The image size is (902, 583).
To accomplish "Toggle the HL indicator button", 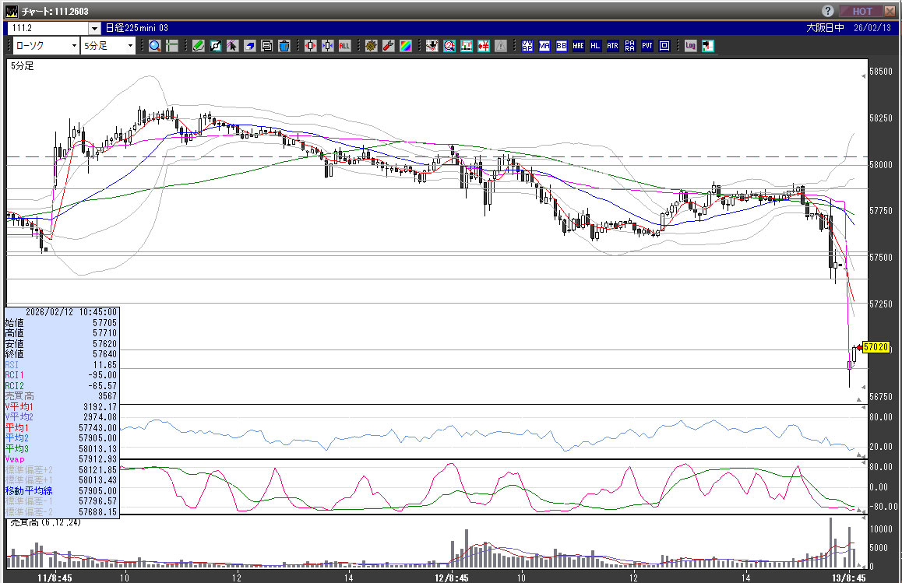I will [x=596, y=46].
